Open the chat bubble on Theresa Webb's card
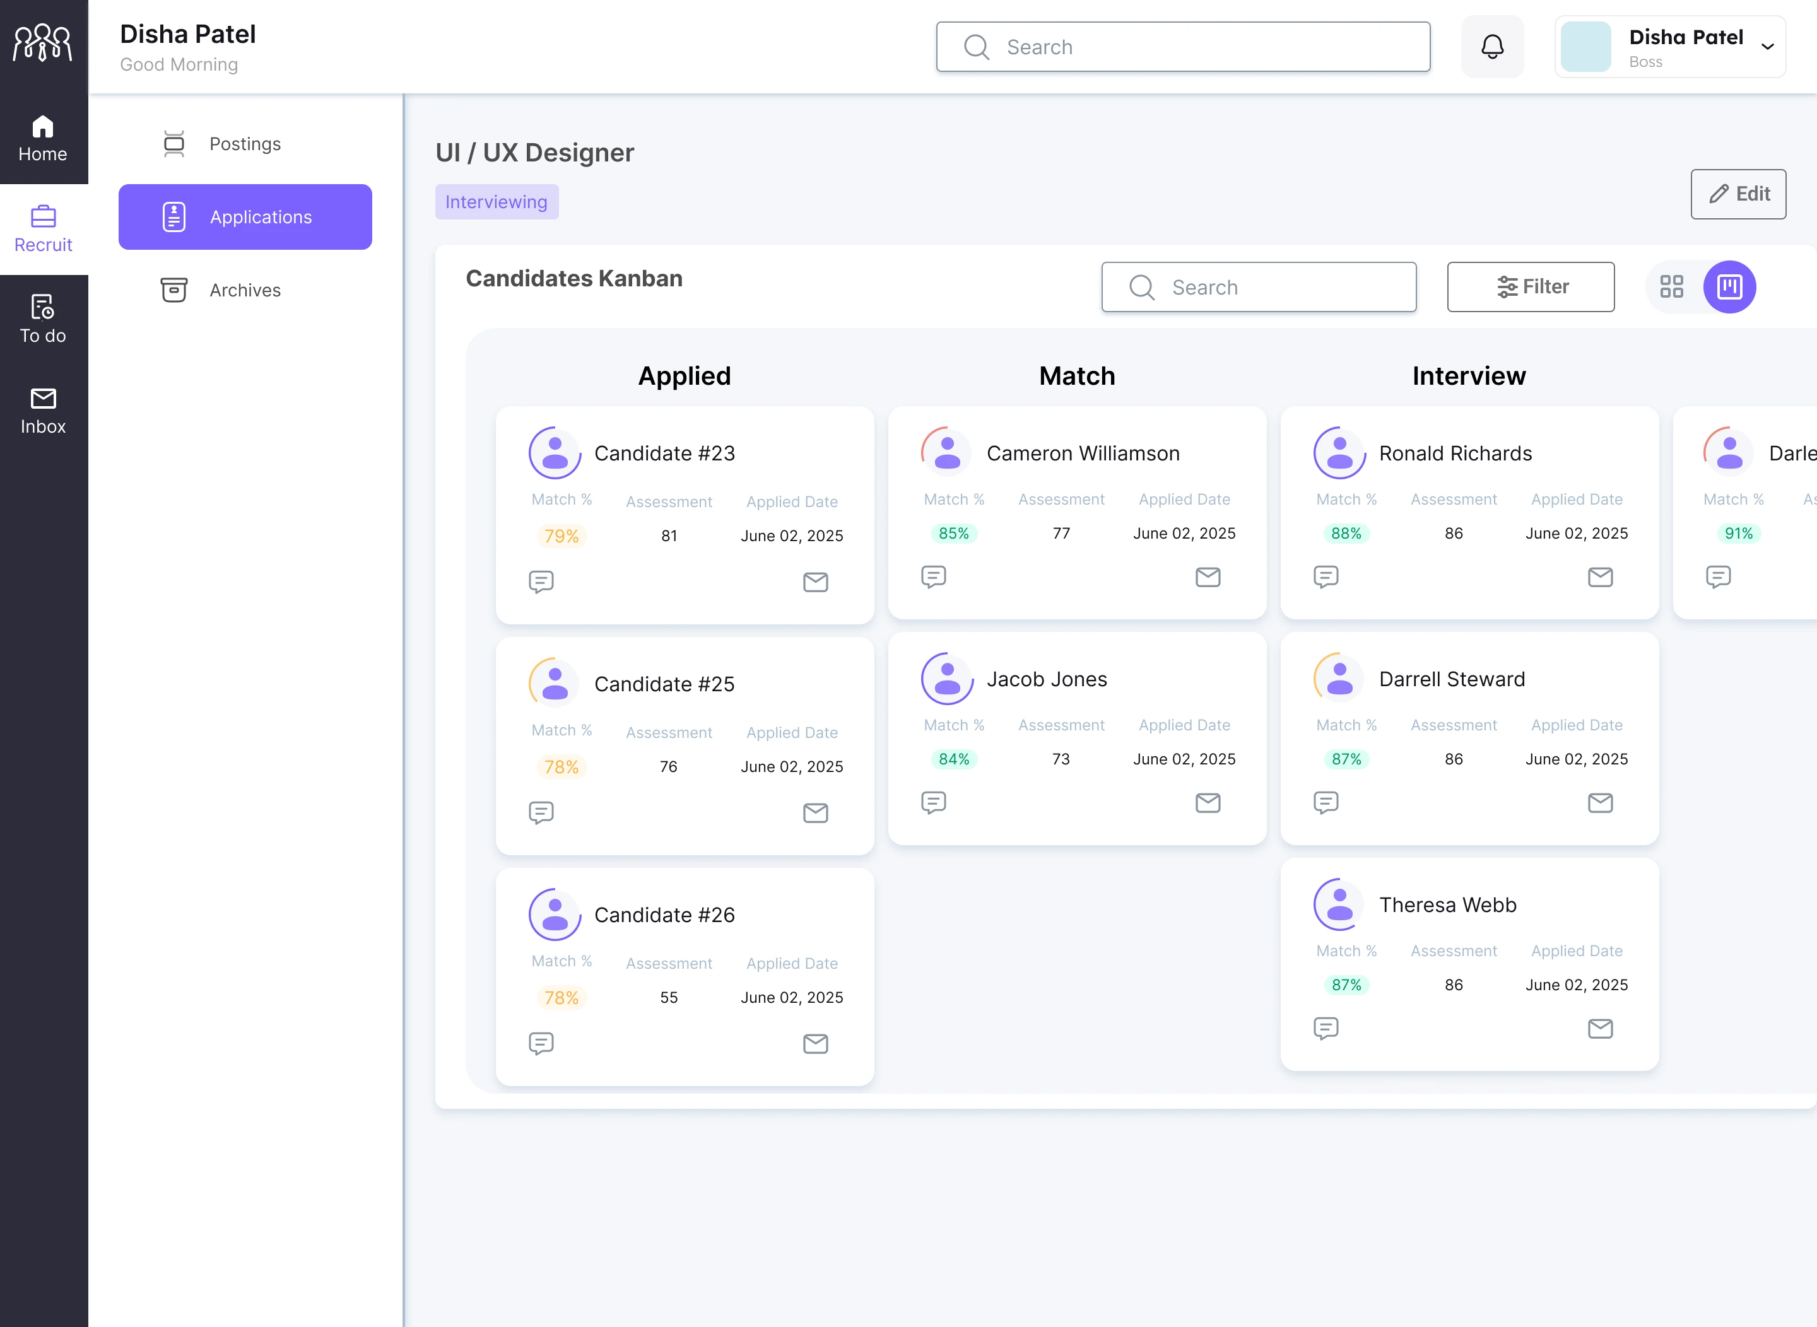The width and height of the screenshot is (1817, 1327). [x=1325, y=1028]
